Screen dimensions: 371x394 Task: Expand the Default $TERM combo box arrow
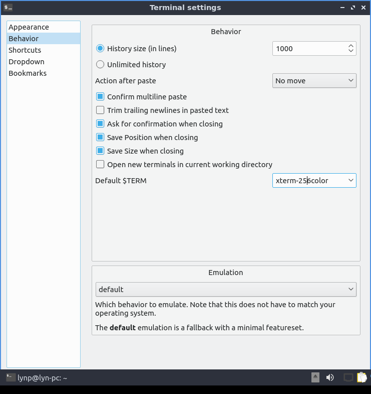350,181
